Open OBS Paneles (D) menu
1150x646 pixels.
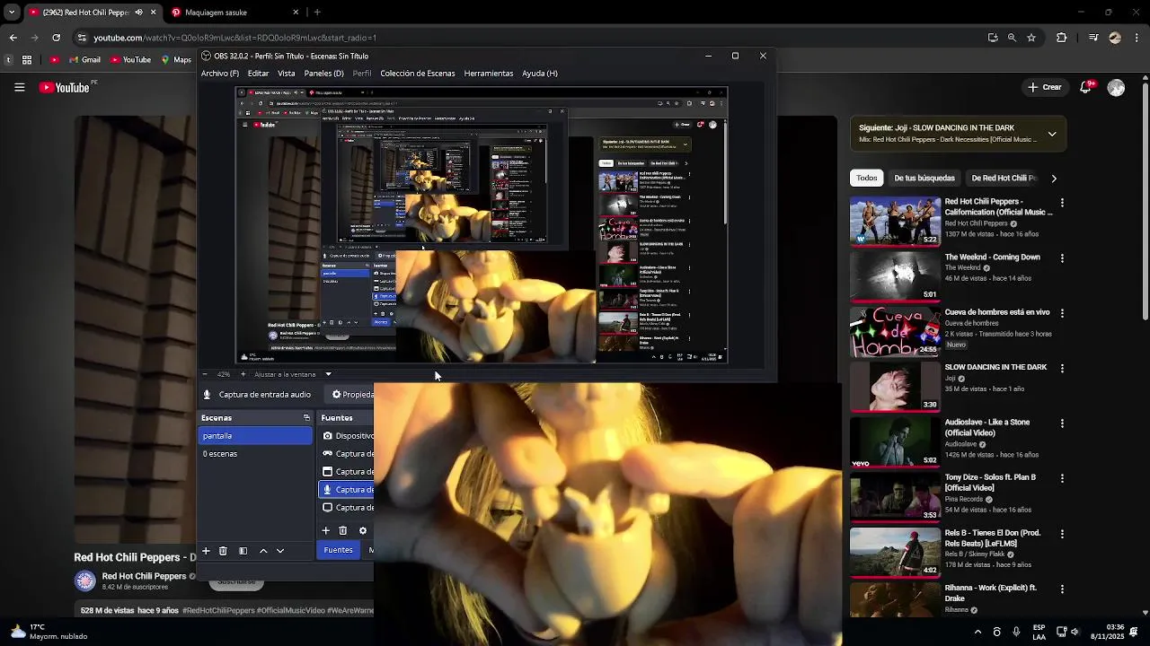pos(323,74)
